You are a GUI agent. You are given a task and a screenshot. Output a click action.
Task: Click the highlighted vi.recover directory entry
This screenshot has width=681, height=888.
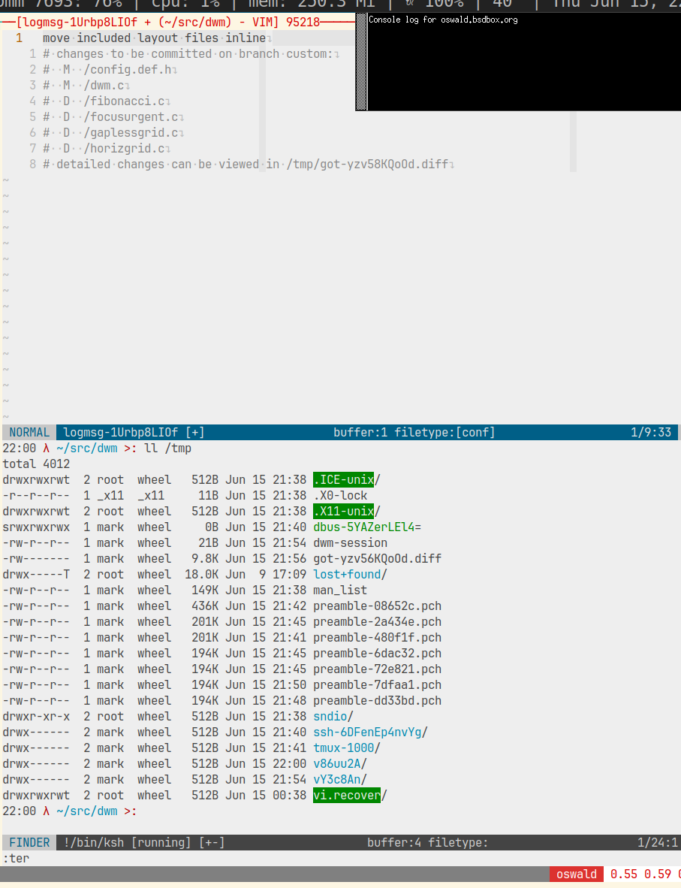346,796
